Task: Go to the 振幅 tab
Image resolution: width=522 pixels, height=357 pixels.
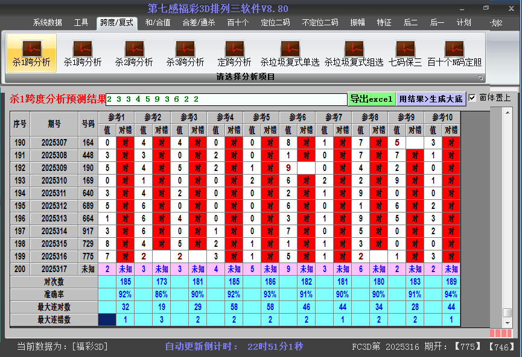Action: [x=358, y=23]
